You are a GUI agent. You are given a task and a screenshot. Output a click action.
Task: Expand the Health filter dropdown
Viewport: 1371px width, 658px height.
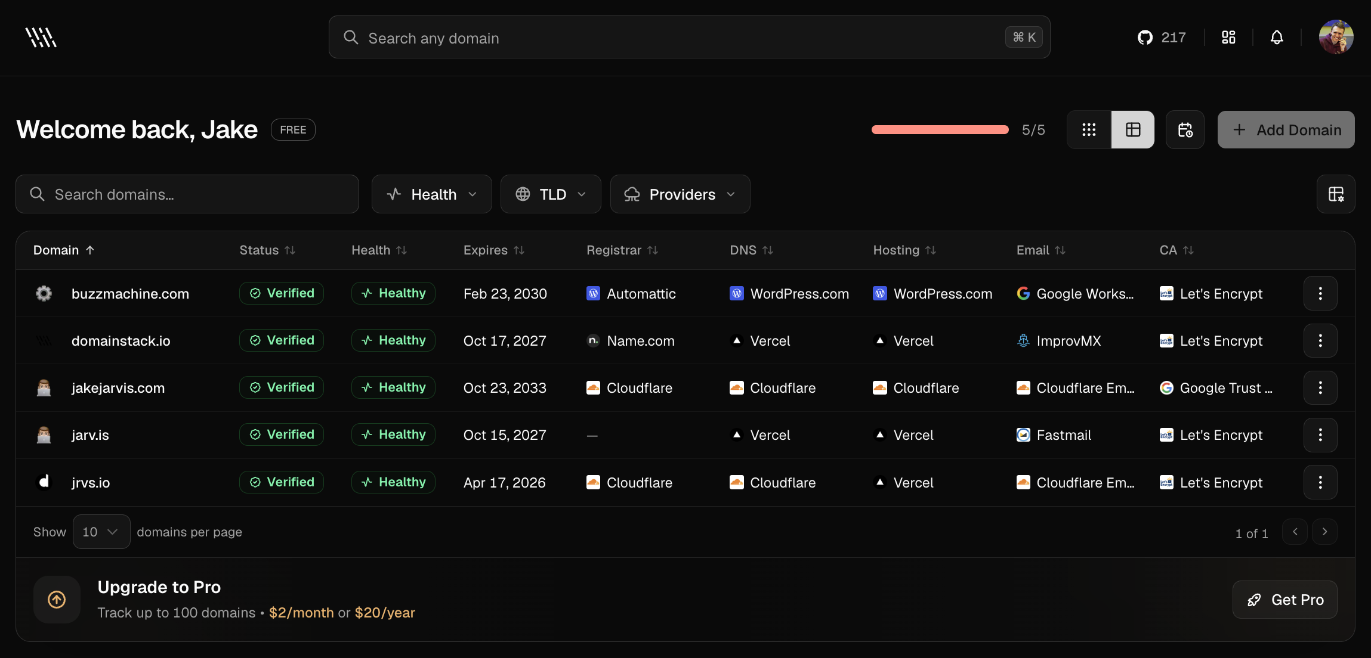coord(431,194)
